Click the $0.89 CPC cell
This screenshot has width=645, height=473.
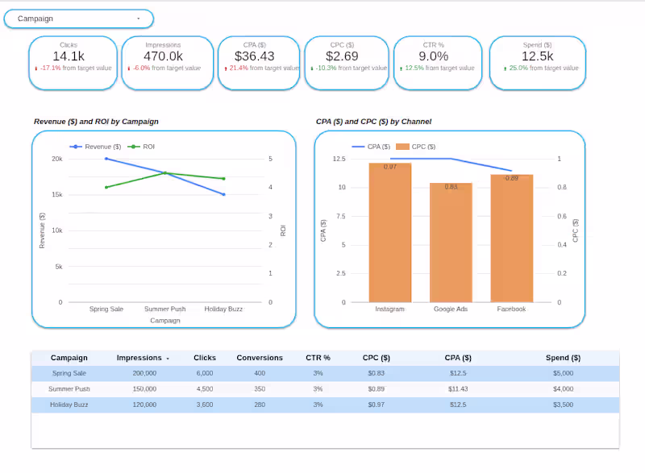376,388
